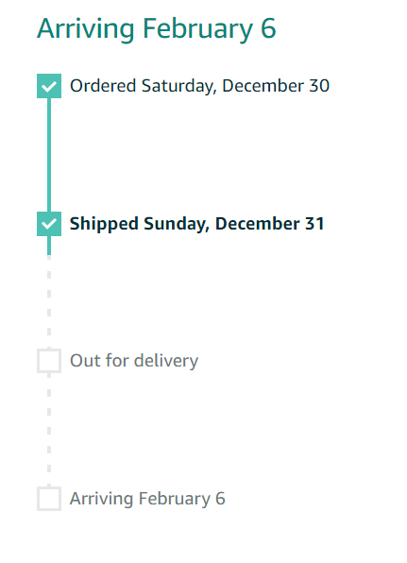
Task: Click the Arriving February 6 heading
Action: (157, 29)
